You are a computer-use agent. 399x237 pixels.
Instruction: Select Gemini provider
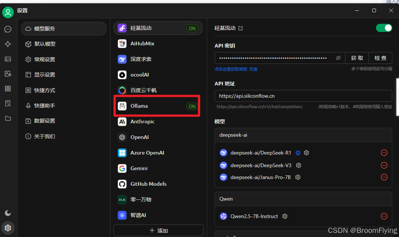click(x=158, y=168)
